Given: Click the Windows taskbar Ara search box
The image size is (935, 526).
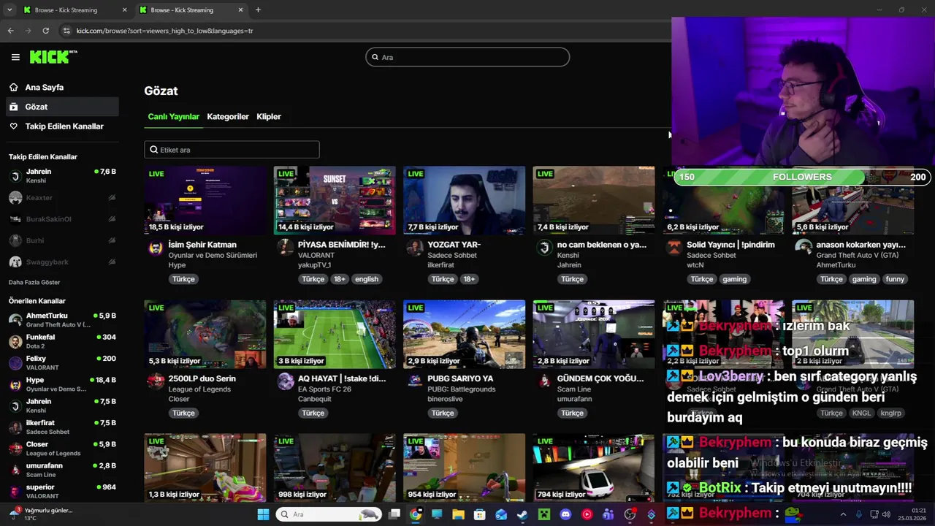Looking at the screenshot, I should click(329, 514).
